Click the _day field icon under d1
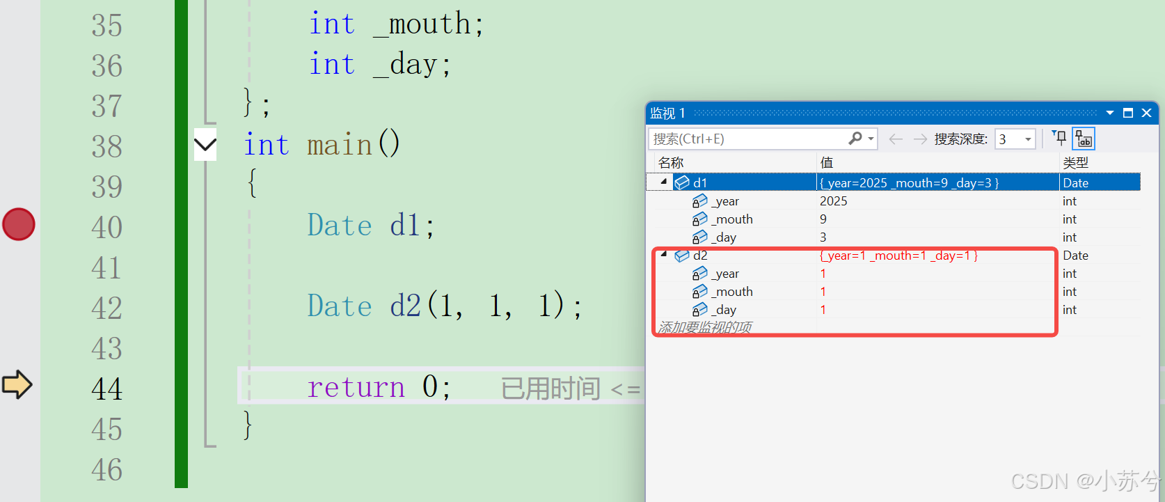 point(699,237)
